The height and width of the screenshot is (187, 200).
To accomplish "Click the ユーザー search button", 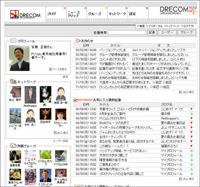I will point(167,32).
